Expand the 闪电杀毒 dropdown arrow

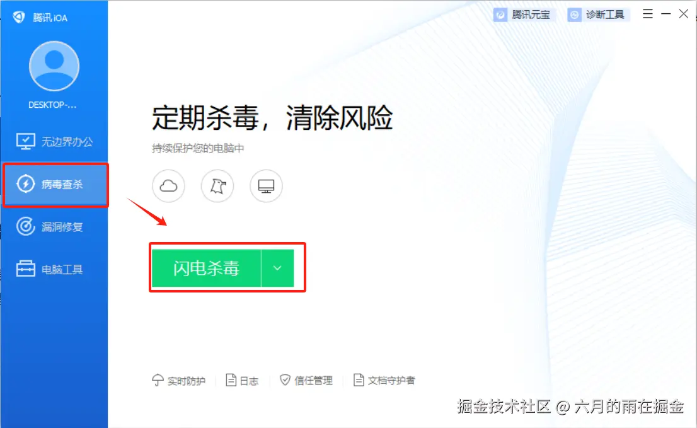(x=277, y=268)
